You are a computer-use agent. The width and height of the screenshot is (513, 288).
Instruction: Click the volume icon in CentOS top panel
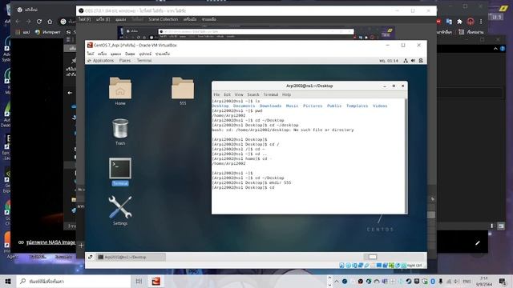click(413, 61)
